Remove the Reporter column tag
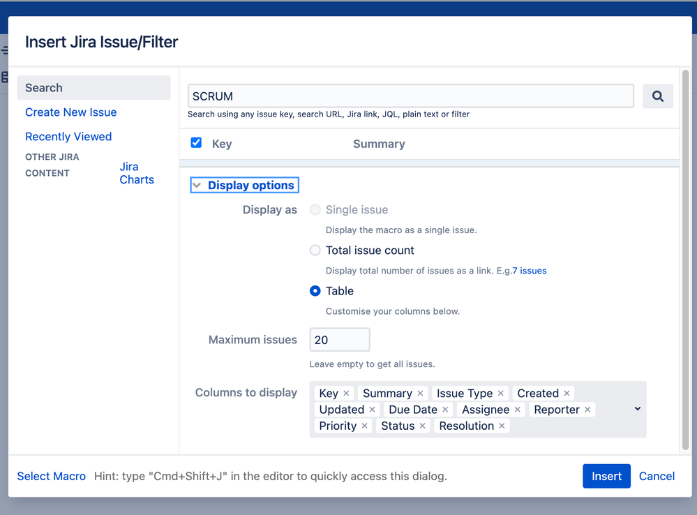 point(587,410)
